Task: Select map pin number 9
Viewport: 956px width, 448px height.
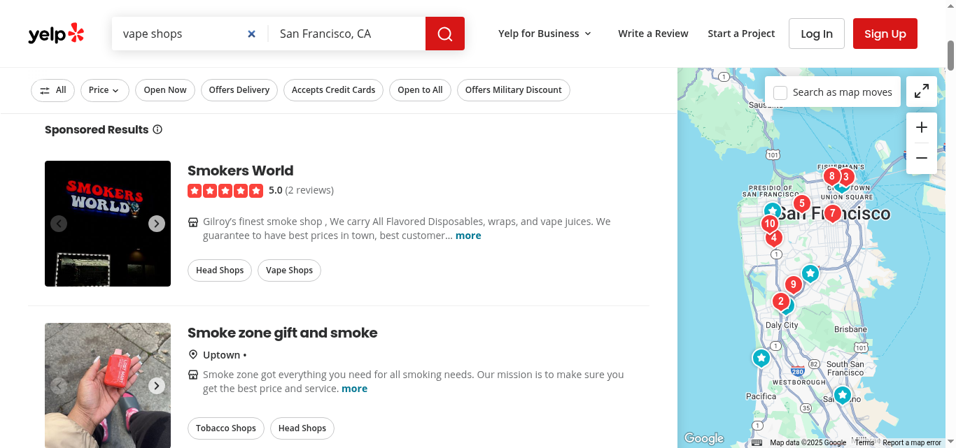Action: coord(793,285)
